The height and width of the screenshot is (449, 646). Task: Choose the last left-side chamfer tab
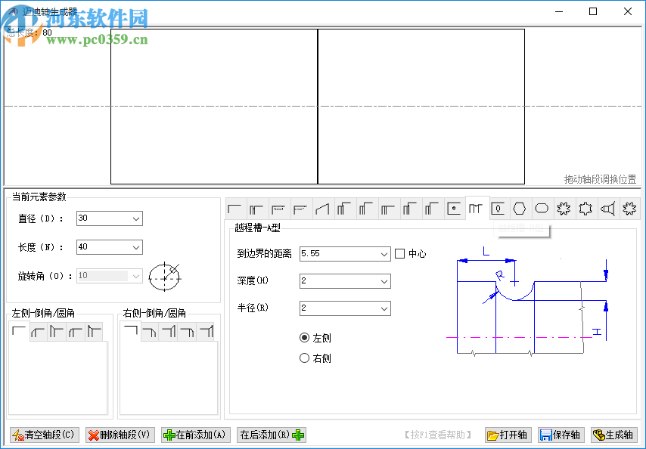95,332
